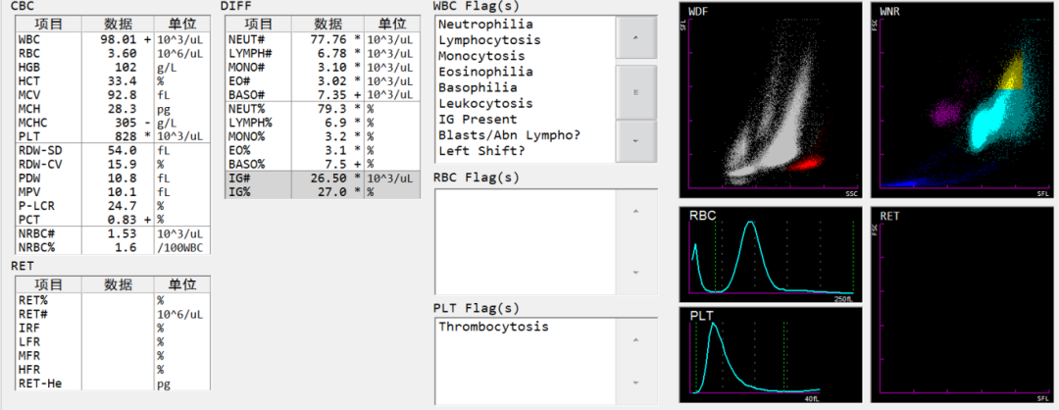Click the PDW value 10.8
The image size is (1059, 410).
pyautogui.click(x=125, y=179)
